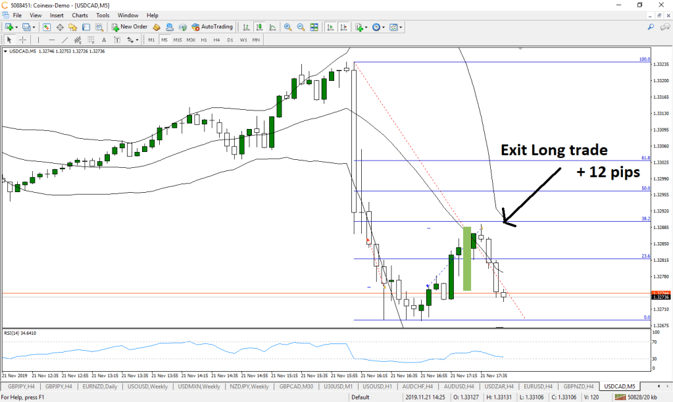The height and width of the screenshot is (402, 673).
Task: Switch to the GBPCAD,M30 chart tab
Action: coord(299,386)
